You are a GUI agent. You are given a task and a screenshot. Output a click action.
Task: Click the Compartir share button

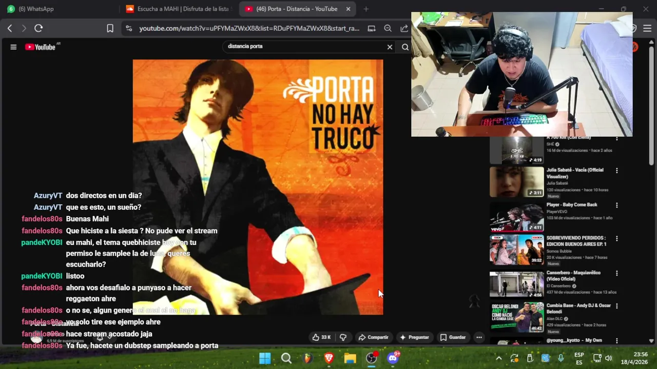coord(374,337)
